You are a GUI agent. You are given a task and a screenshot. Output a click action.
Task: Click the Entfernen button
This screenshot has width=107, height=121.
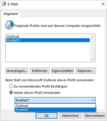tap(40, 71)
